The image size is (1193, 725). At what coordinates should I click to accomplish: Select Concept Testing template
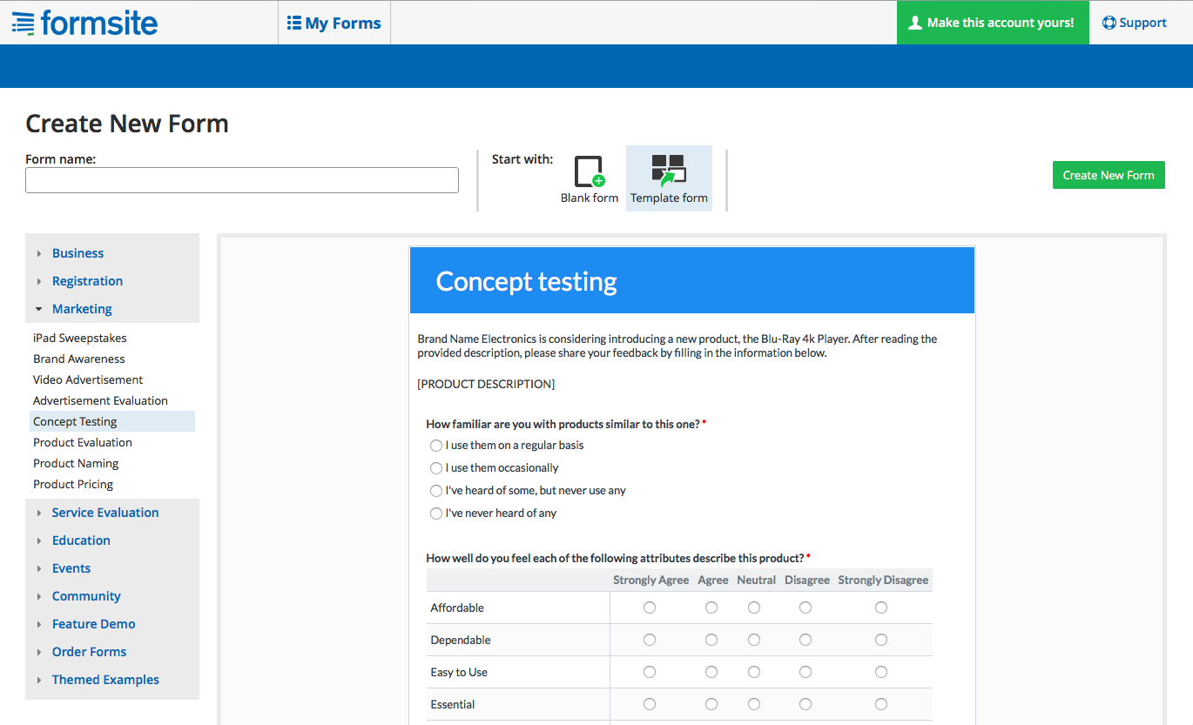[112, 421]
